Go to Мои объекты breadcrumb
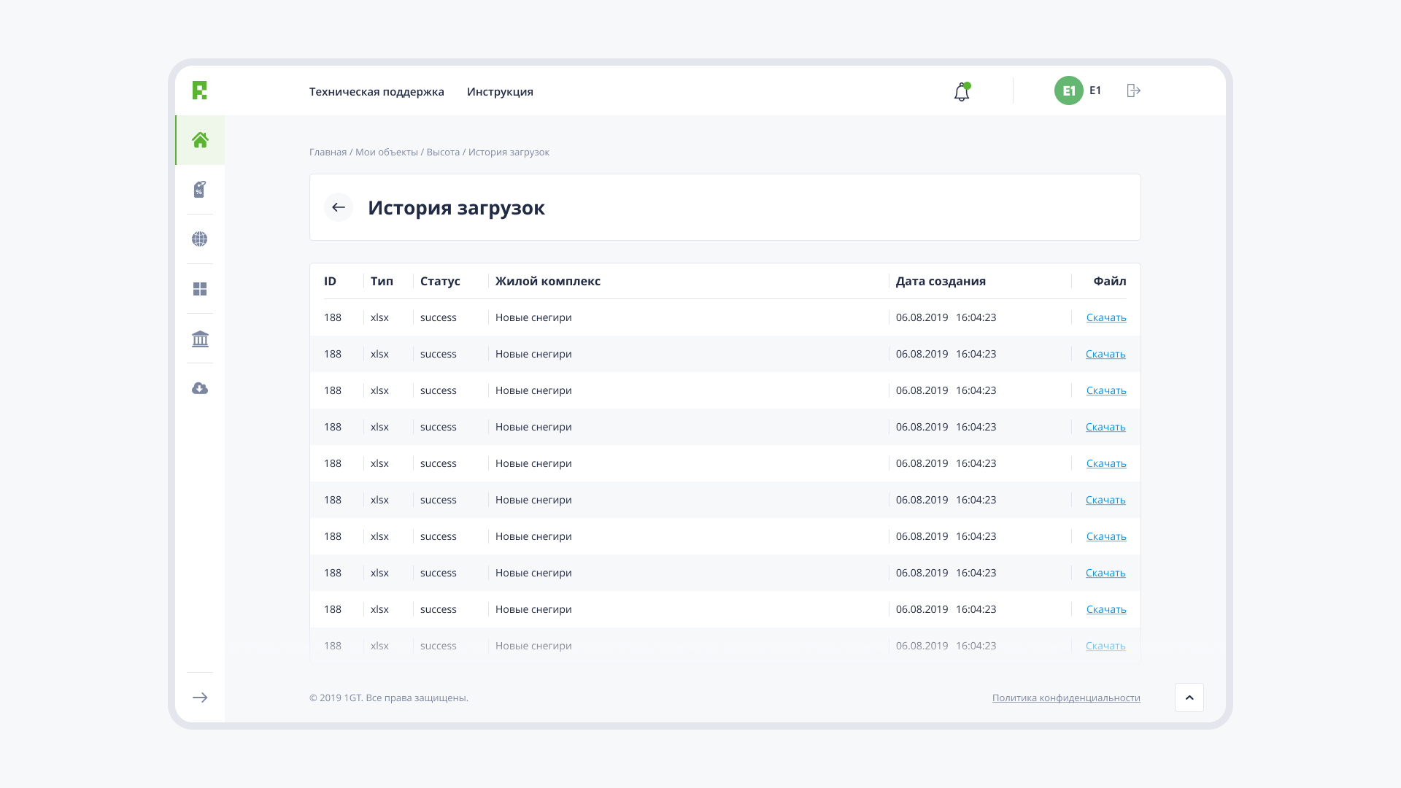The width and height of the screenshot is (1401, 788). [x=387, y=152]
